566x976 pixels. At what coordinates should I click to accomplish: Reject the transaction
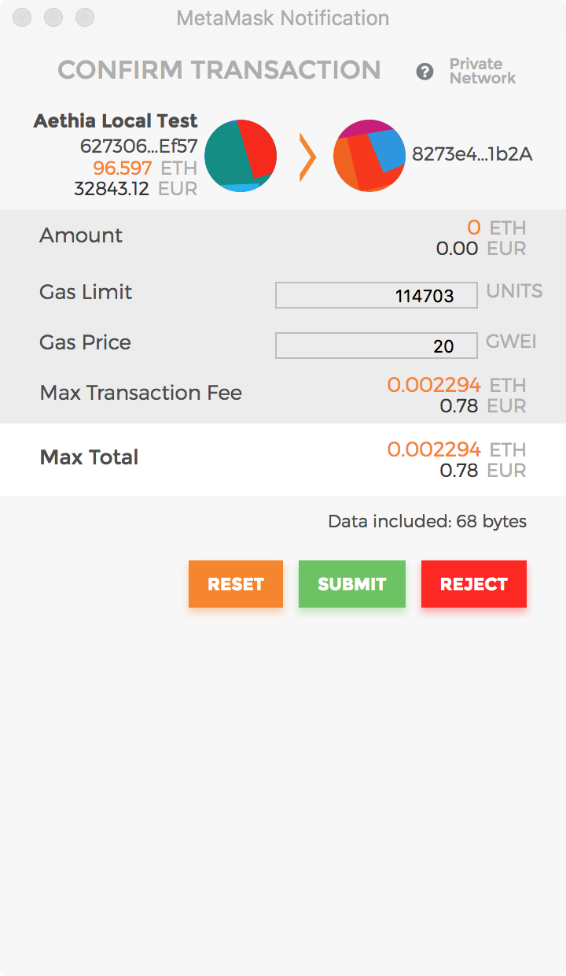tap(473, 584)
